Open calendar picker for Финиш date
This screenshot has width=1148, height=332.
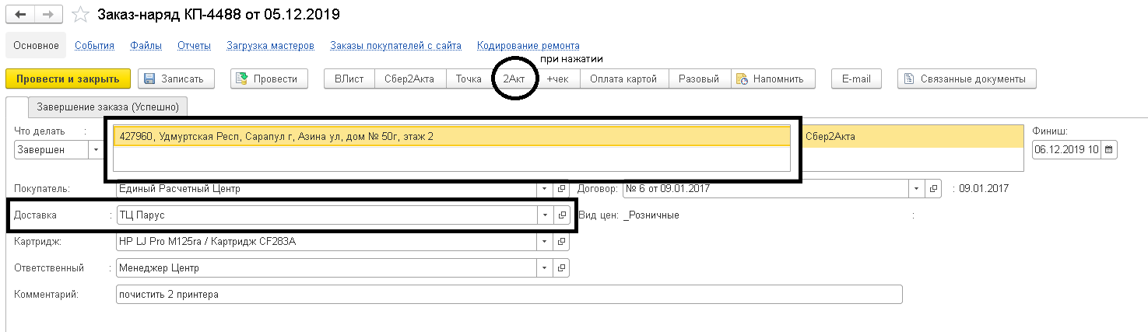(1109, 150)
